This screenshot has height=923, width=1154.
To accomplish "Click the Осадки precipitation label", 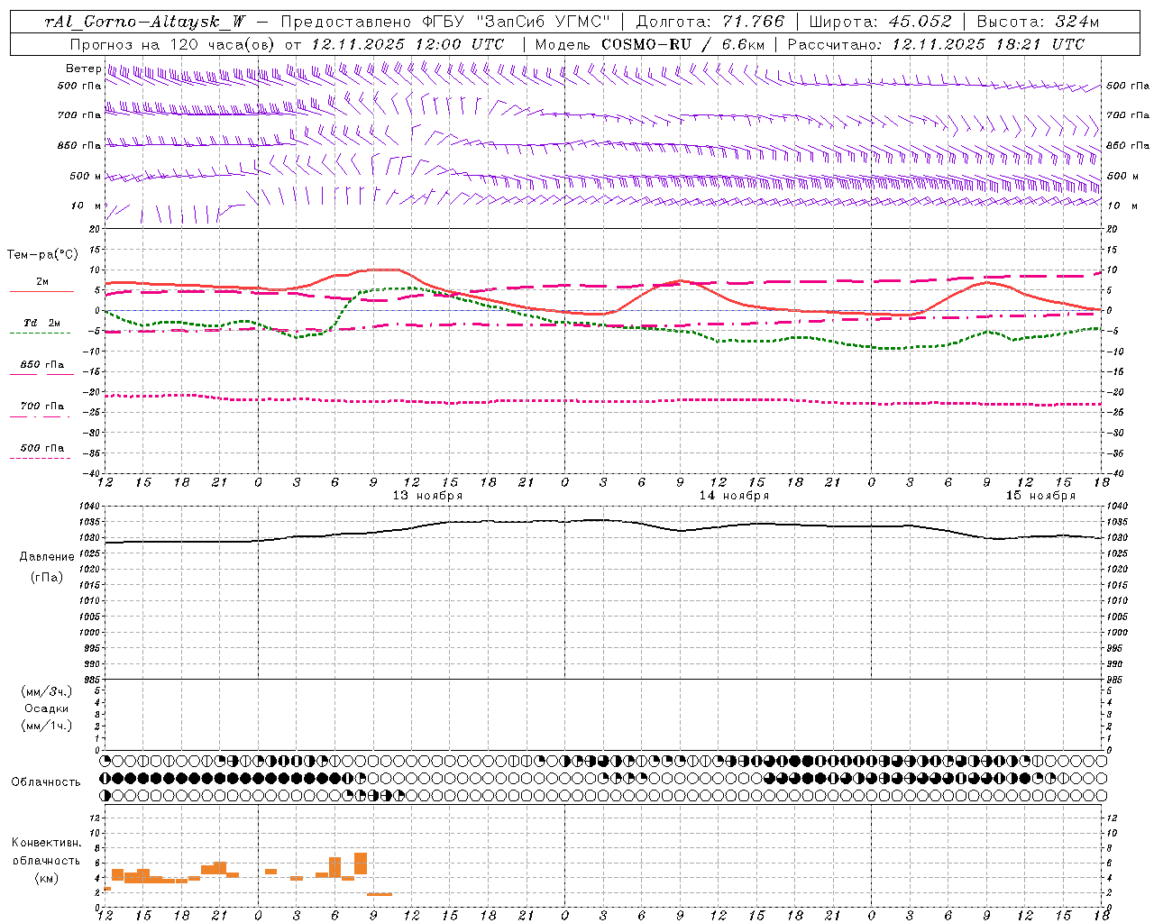I will point(47,708).
